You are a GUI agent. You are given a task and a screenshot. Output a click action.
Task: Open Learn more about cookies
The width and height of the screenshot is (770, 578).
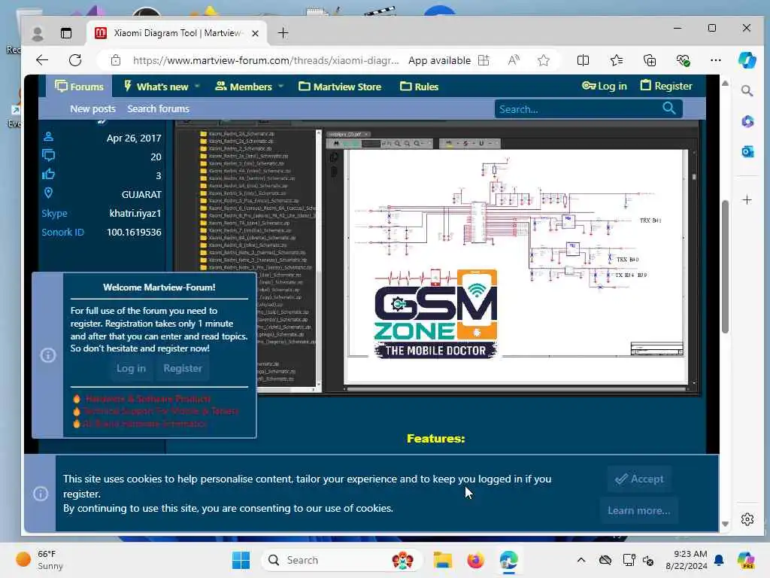[x=638, y=511]
